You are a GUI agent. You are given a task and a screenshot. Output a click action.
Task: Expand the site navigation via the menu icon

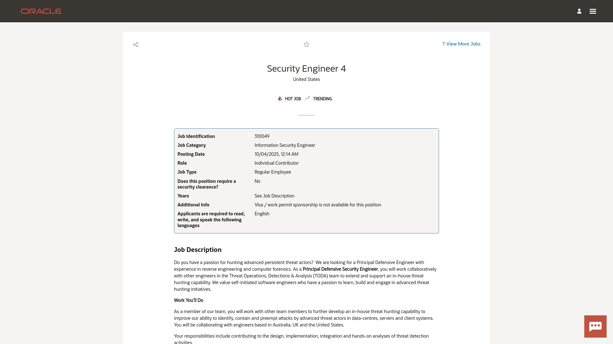click(593, 11)
